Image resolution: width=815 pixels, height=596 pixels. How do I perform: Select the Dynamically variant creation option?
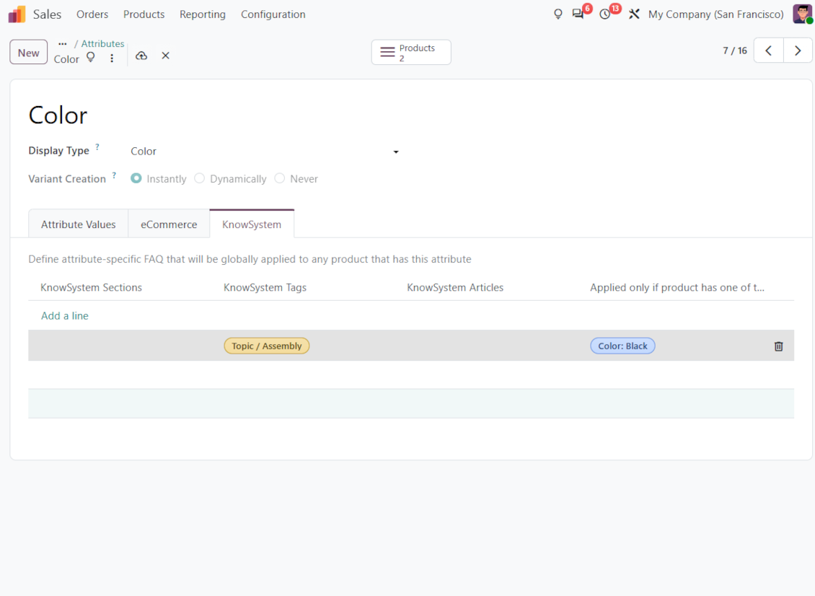coord(200,178)
